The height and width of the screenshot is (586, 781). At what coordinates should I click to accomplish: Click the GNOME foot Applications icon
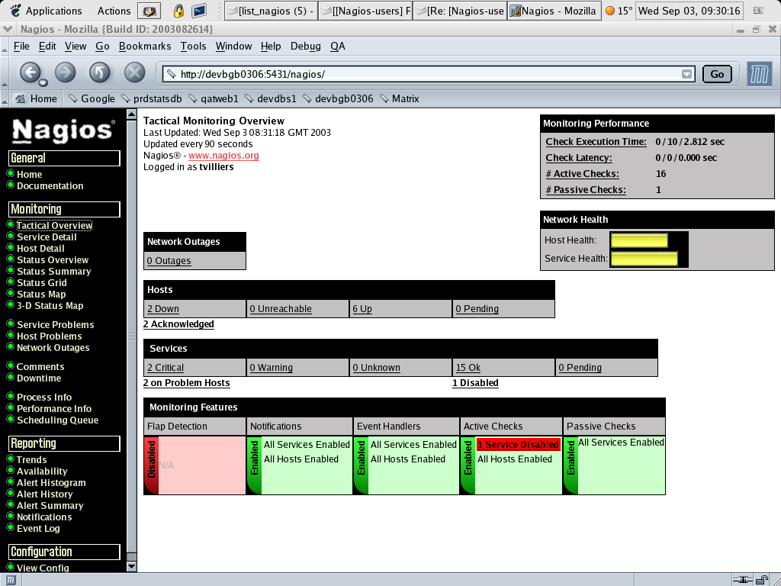pyautogui.click(x=15, y=11)
